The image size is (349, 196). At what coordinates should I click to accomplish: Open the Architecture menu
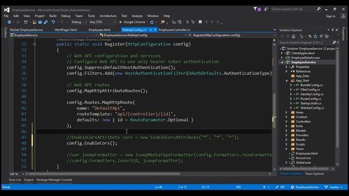(x=108, y=16)
